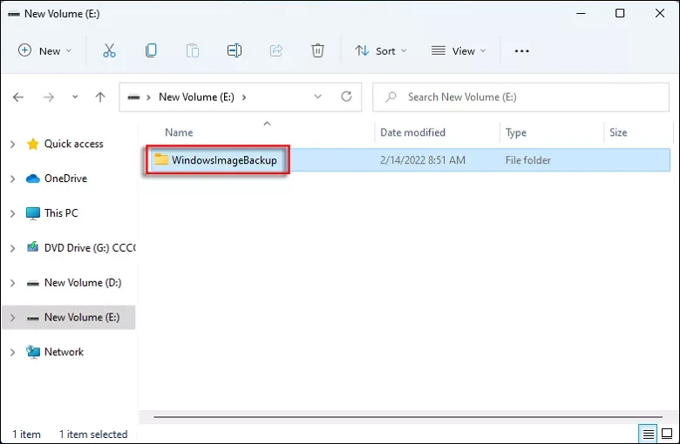The width and height of the screenshot is (680, 444).
Task: Expand This PC tree node
Action: tap(12, 213)
